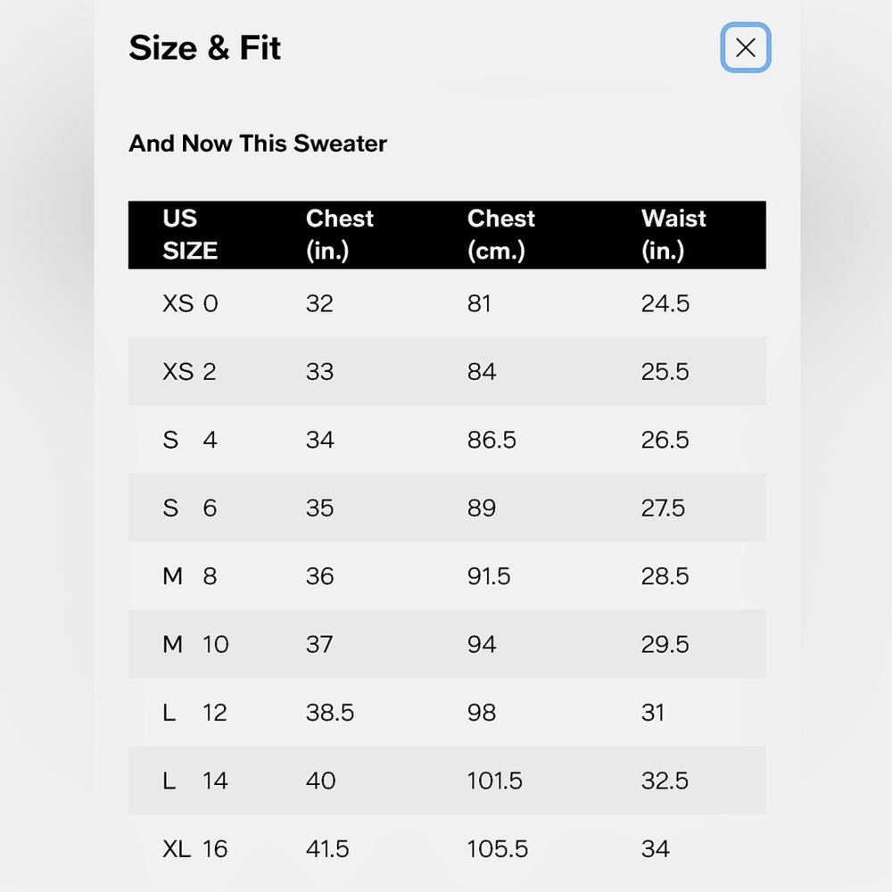Image resolution: width=892 pixels, height=892 pixels.
Task: Click the 105.5 chest centimeter value
Action: click(498, 849)
